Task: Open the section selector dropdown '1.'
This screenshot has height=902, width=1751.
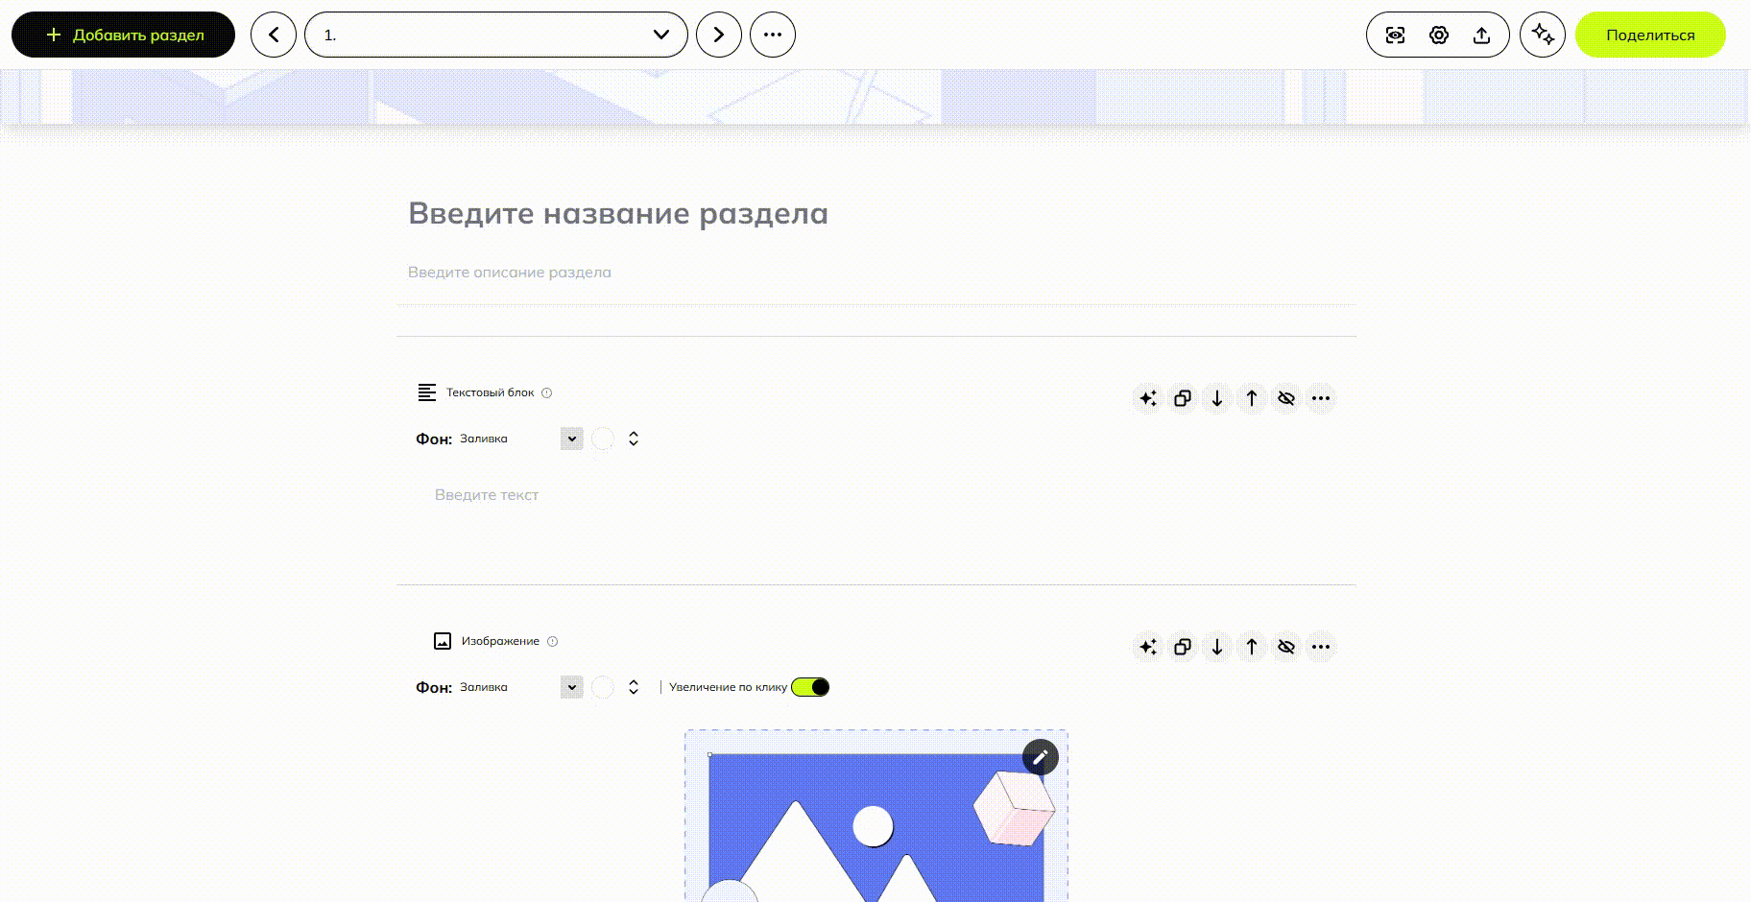Action: [496, 35]
